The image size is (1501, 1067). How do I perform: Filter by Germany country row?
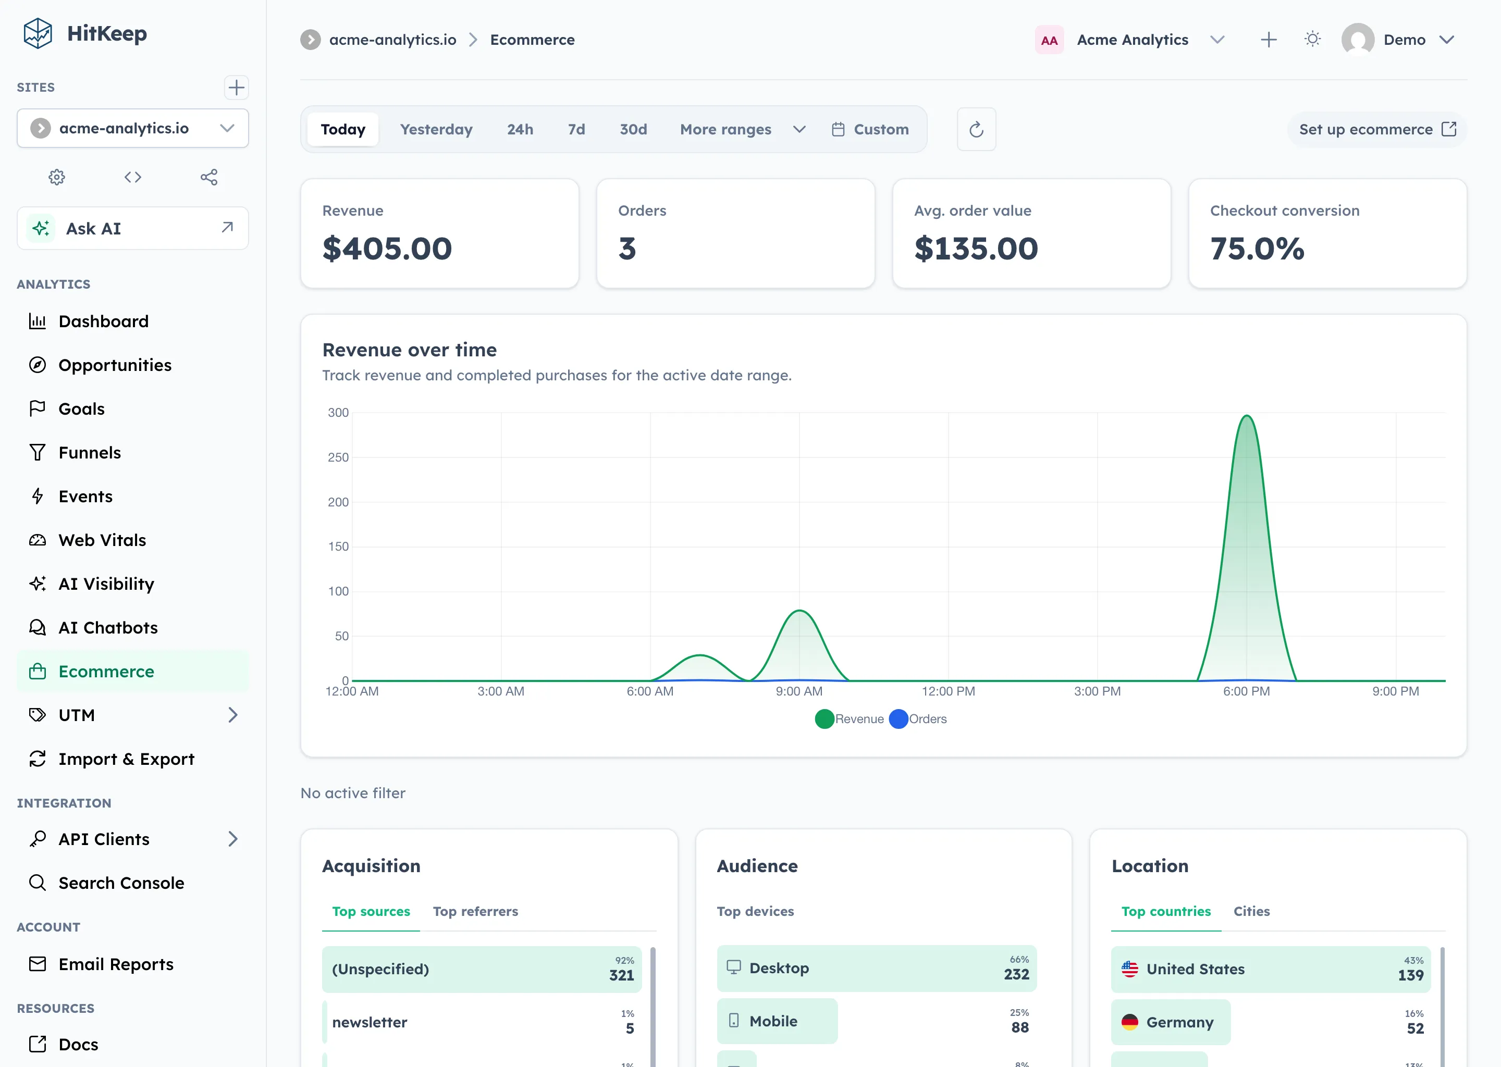(1271, 1022)
